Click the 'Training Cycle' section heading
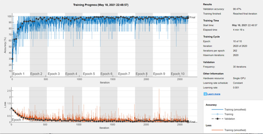Image resolution: width=263 pixels, height=134 pixels. (211, 37)
